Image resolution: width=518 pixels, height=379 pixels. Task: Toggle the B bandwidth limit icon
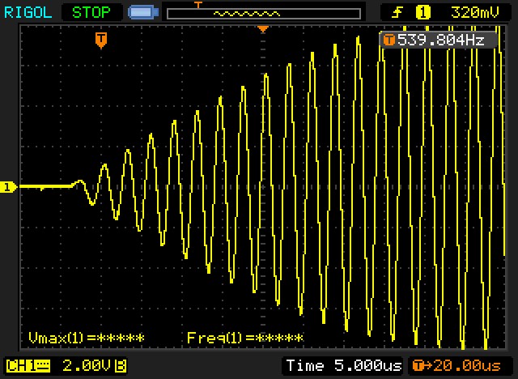121,365
